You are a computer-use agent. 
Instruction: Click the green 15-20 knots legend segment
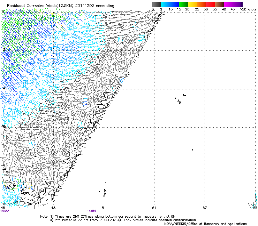[183, 4]
